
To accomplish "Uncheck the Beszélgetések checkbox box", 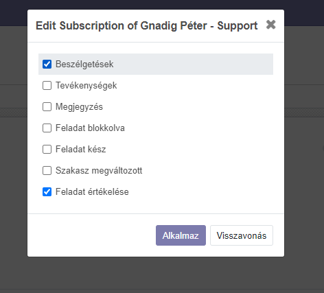I will point(47,65).
